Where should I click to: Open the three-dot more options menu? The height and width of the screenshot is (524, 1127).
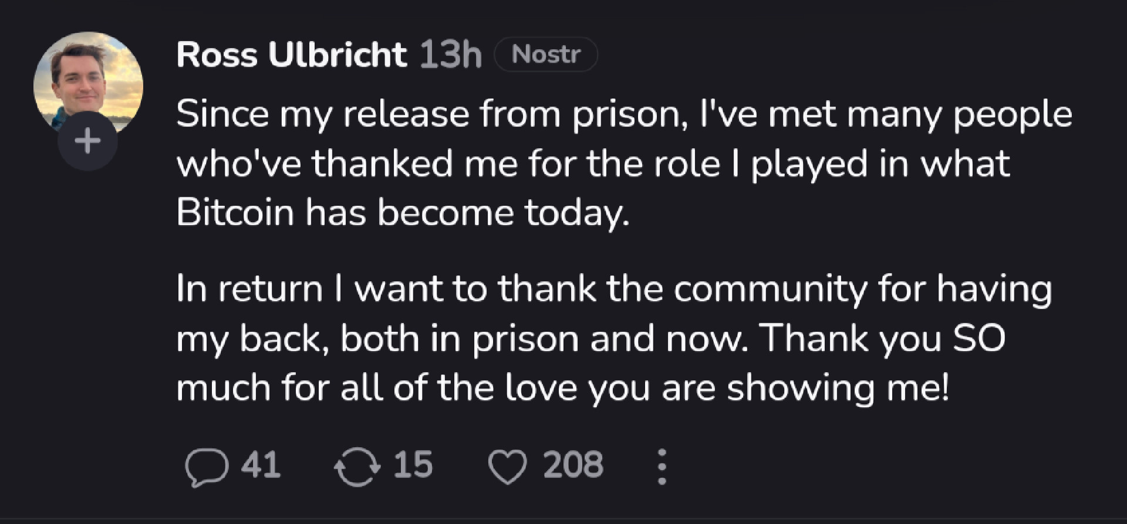[x=662, y=467]
